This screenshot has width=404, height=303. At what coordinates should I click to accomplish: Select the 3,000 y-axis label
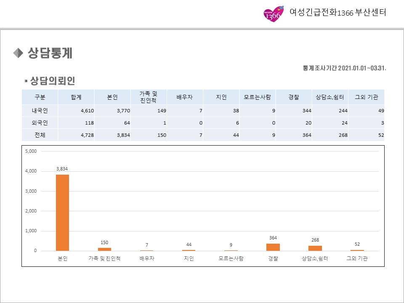[31, 191]
